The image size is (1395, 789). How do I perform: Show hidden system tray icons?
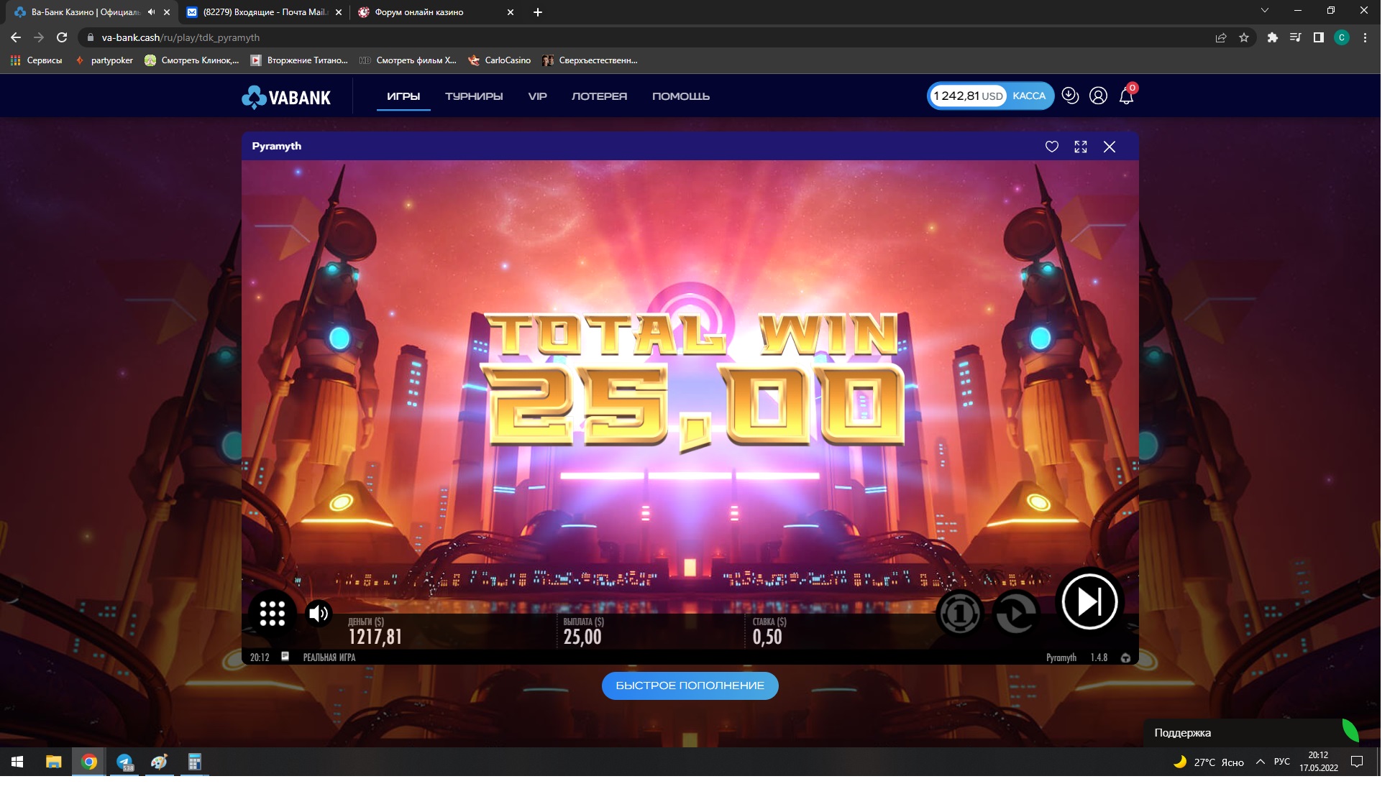1260,762
